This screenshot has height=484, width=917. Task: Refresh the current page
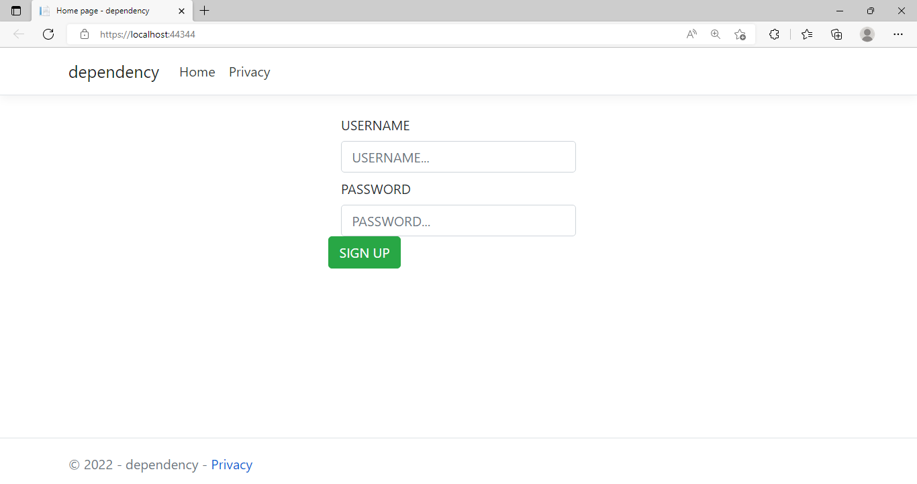pos(48,34)
